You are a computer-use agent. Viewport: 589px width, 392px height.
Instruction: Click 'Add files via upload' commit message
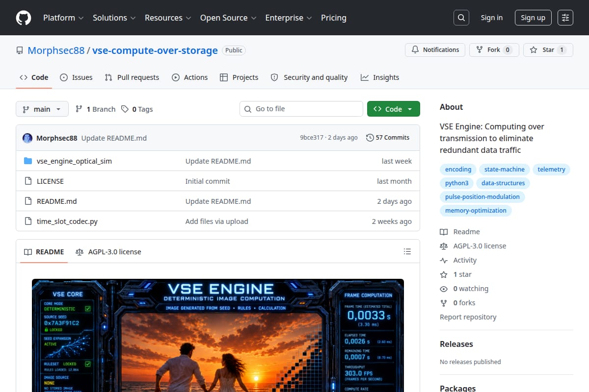[217, 221]
